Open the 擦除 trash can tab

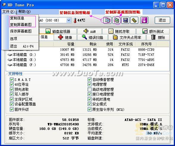158,37
